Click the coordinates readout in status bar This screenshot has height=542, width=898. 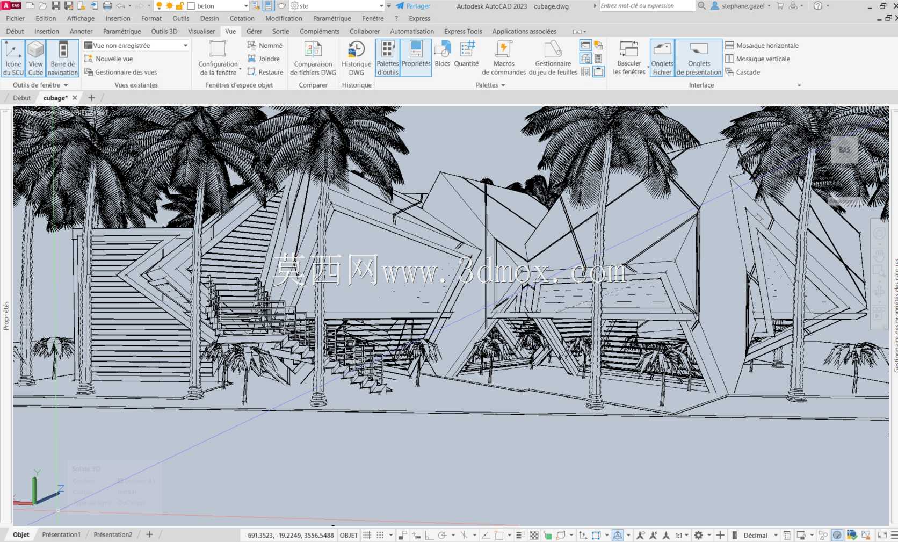tap(289, 535)
